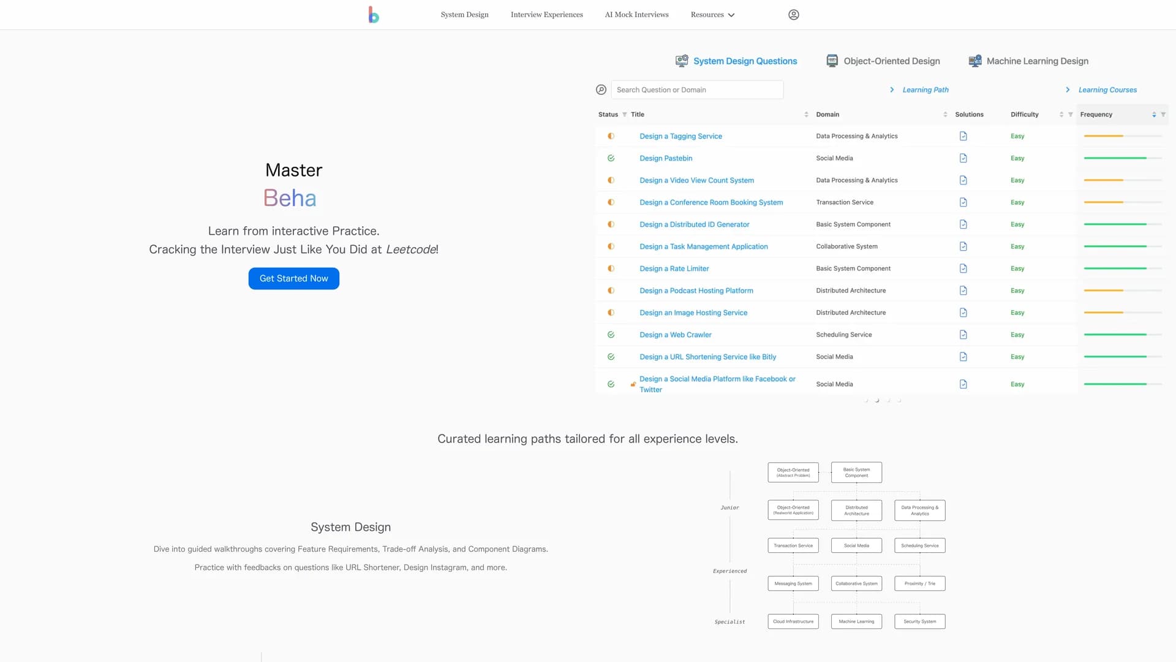
Task: Expand the Learning Courses chevron
Action: pos(1068,89)
